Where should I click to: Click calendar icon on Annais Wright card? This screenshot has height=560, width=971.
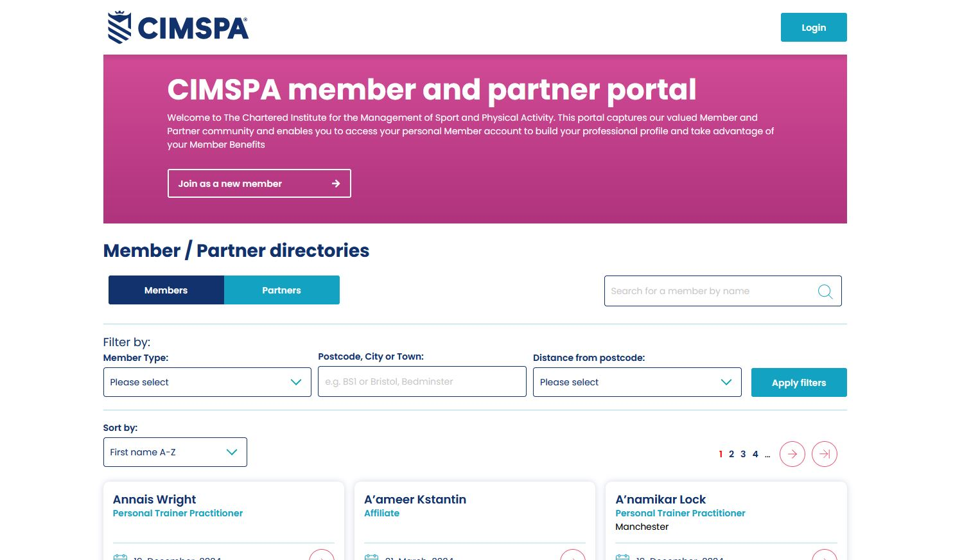[x=120, y=557]
